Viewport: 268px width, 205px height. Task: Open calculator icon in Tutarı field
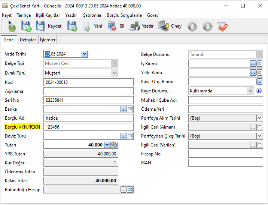[114, 145]
